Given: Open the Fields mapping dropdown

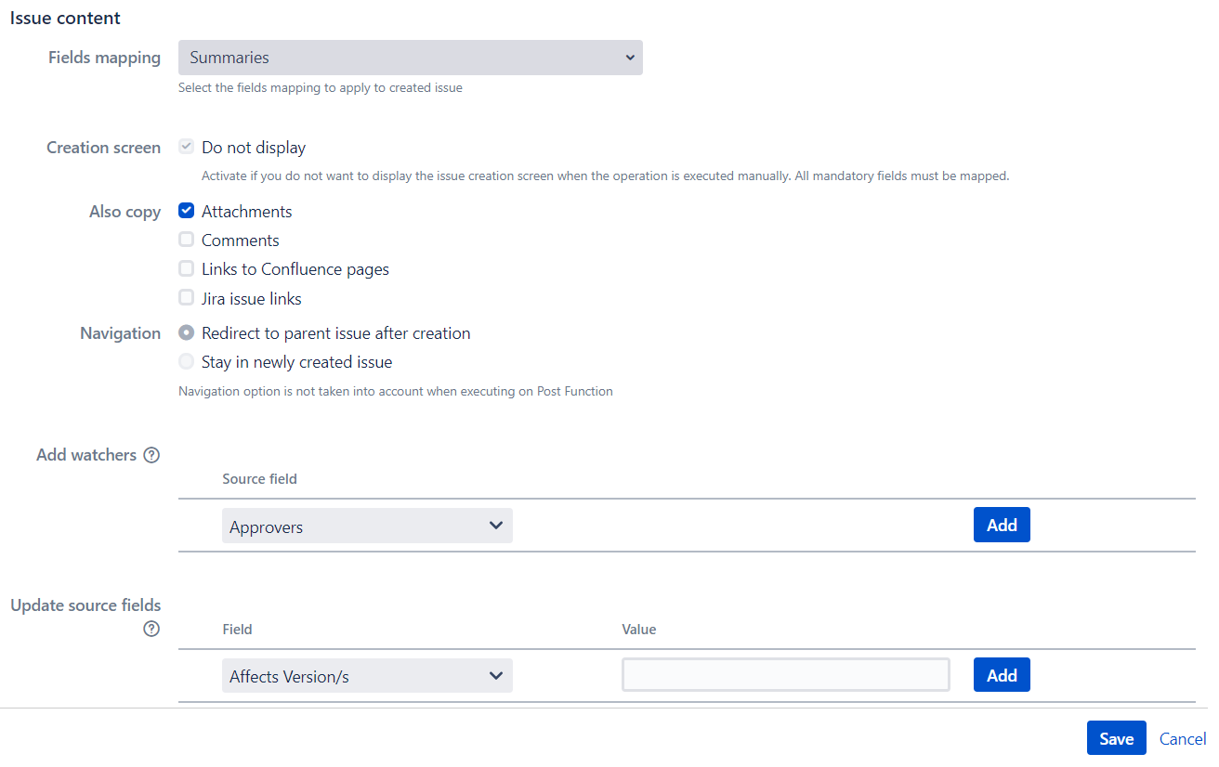Looking at the screenshot, I should click(411, 58).
